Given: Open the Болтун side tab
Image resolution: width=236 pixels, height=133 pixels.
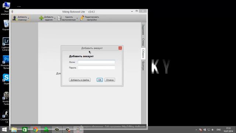Looking at the screenshot, I should 143,66.
